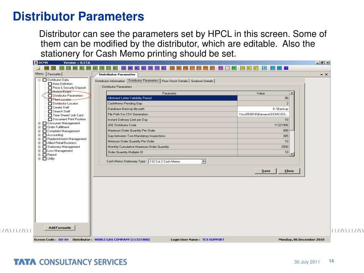Expand the Complaint Management node
364x273 pixels.
(39, 131)
